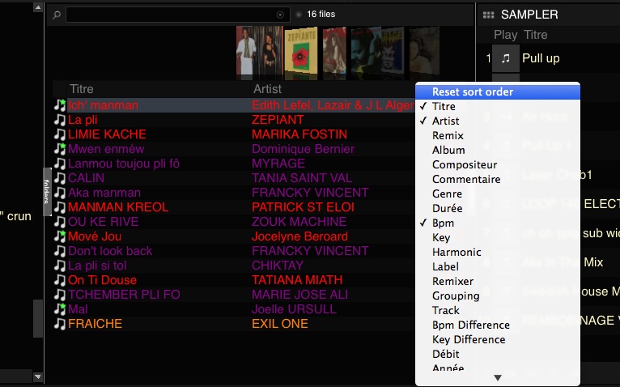Click the search magnifier icon
Image resolution: width=620 pixels, height=387 pixels.
coord(57,15)
